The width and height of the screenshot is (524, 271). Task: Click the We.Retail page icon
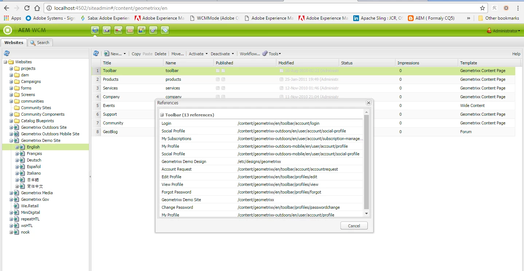click(x=16, y=206)
